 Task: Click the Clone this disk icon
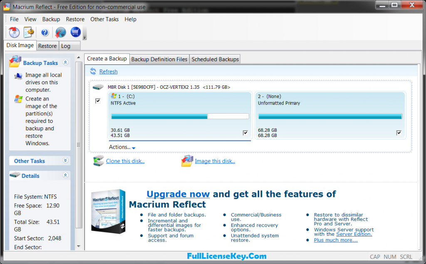98,161
